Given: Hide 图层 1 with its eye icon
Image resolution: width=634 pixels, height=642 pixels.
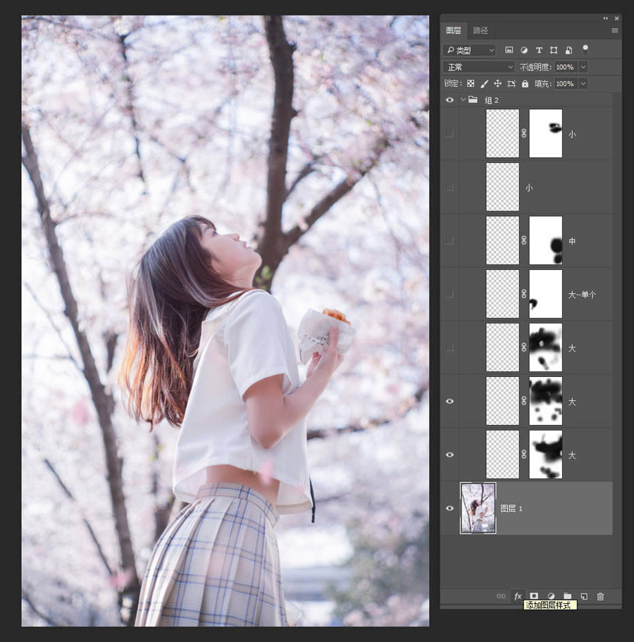Looking at the screenshot, I should (449, 508).
